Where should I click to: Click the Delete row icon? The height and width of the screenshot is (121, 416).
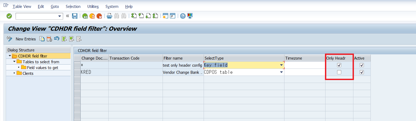(49, 39)
